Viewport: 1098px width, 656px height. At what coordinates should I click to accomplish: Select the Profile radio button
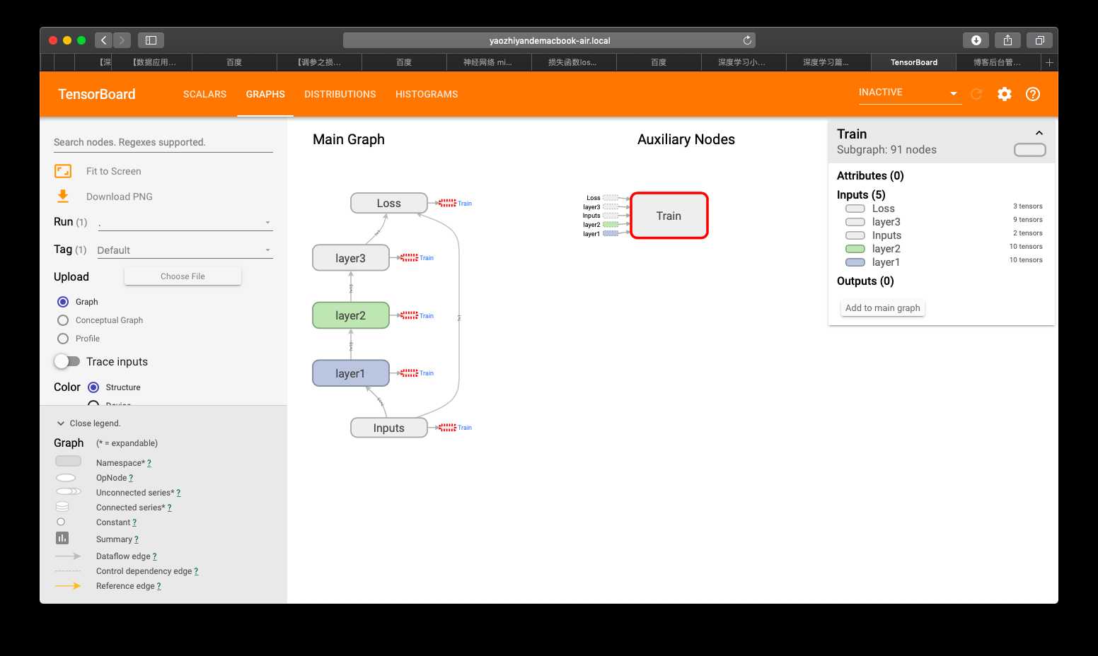[x=63, y=339]
